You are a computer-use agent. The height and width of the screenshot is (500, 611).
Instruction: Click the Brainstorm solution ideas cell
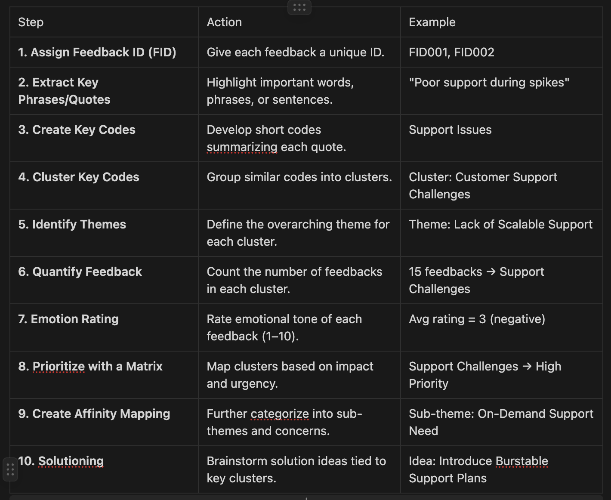click(299, 469)
